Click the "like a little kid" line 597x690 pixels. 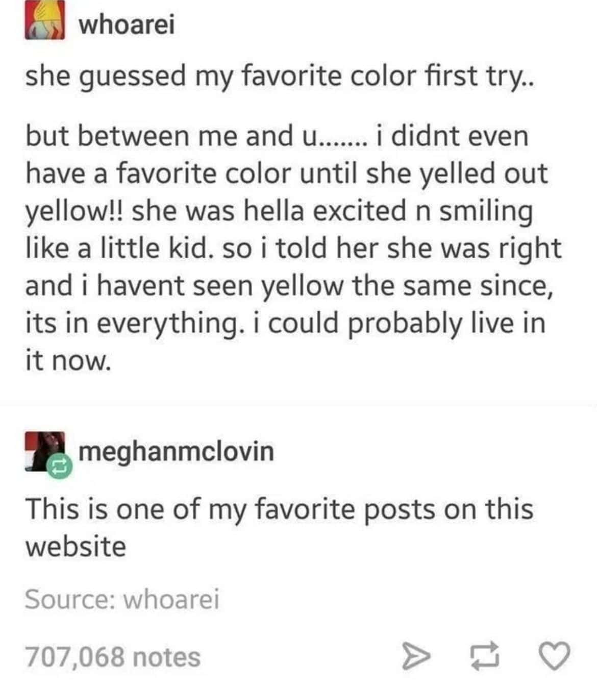tap(293, 249)
